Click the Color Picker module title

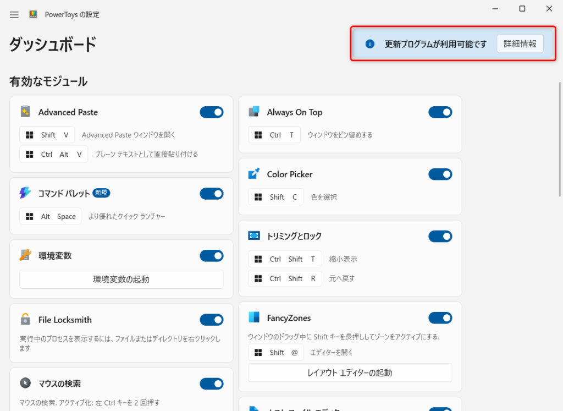290,174
